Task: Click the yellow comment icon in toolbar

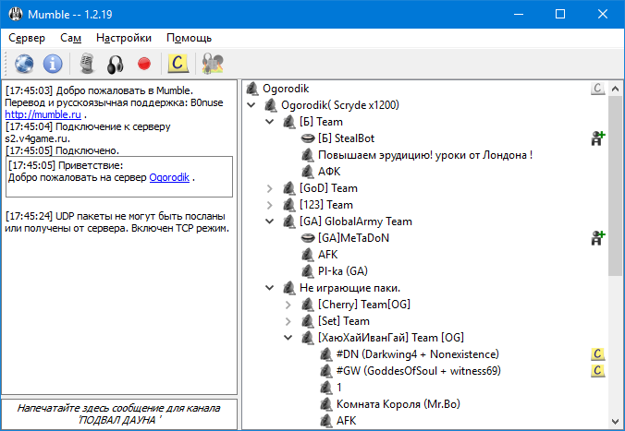Action: [177, 64]
